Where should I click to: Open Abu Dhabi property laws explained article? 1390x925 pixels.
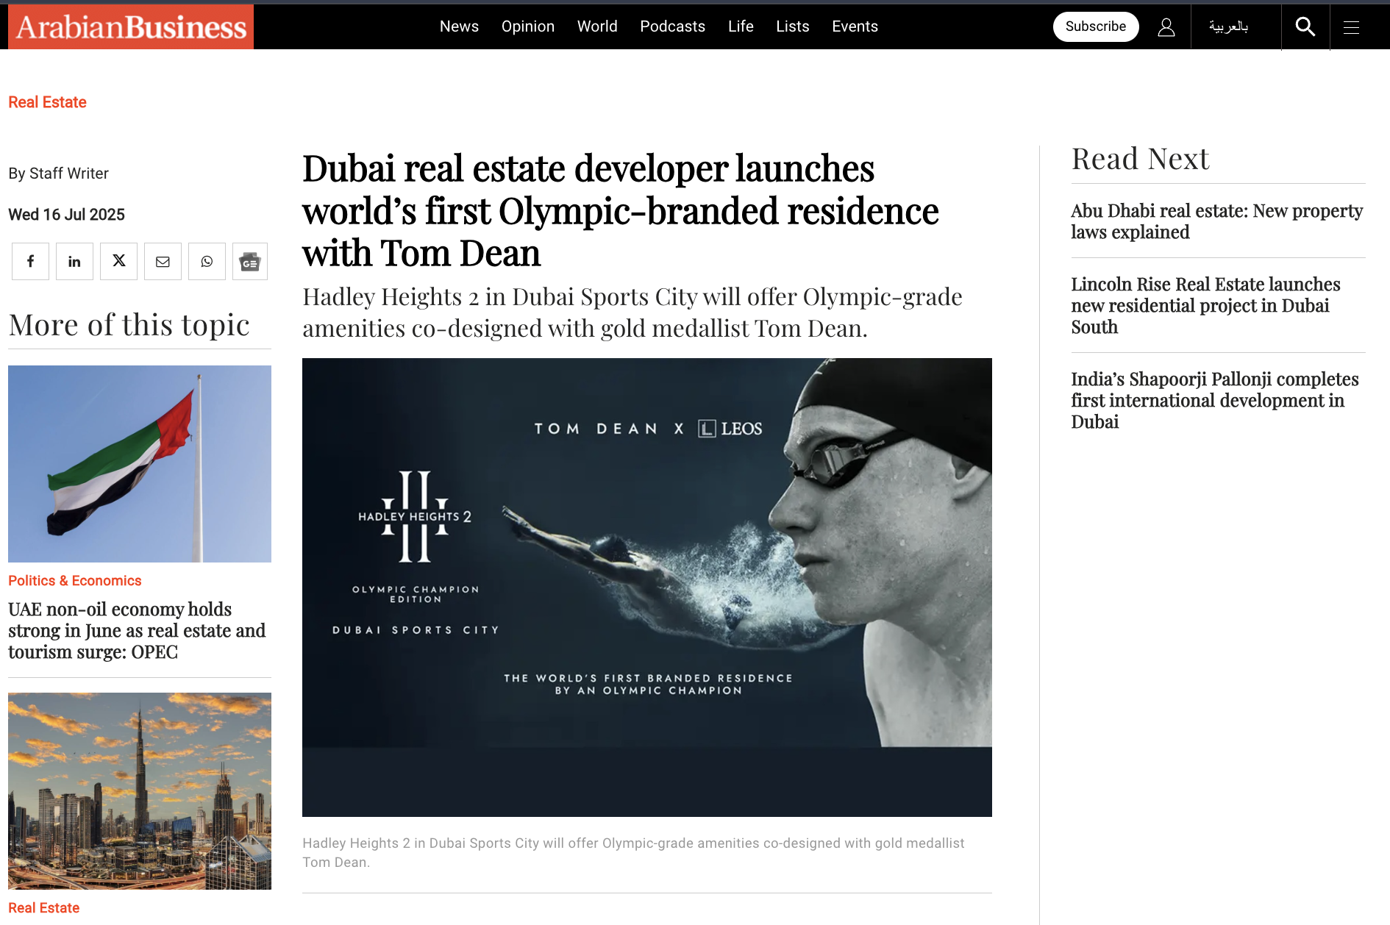[1216, 221]
